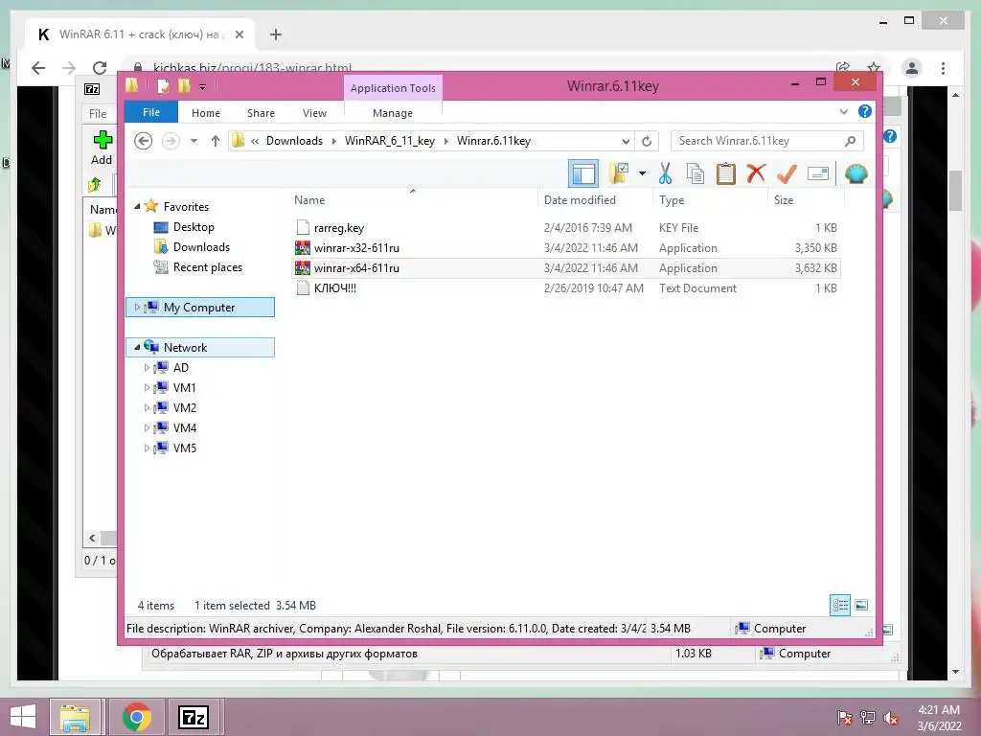Open Customize Quick Access Toolbar dropdown
The width and height of the screenshot is (981, 736).
[x=203, y=87]
